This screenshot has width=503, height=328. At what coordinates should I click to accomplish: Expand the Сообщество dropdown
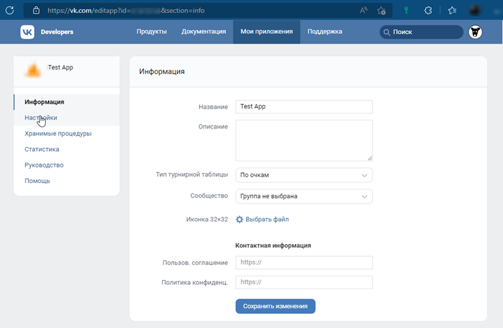tap(304, 196)
